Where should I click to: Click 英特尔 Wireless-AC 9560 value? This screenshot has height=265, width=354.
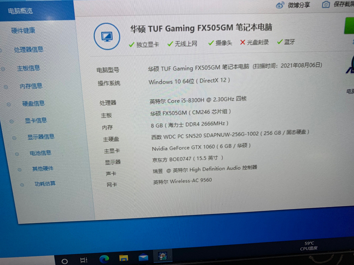182,181
